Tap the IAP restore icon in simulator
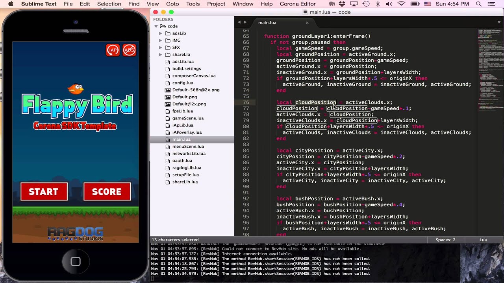504x283 pixels. tap(113, 50)
